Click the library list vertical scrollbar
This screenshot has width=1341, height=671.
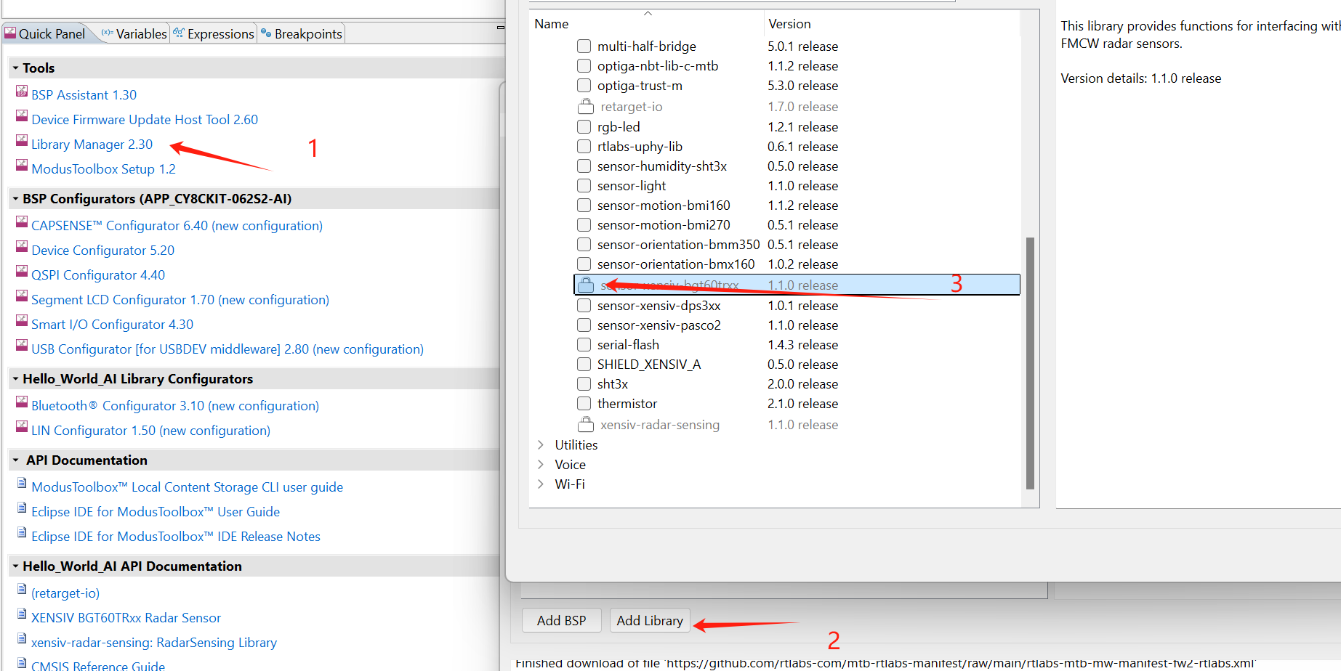tap(1029, 363)
